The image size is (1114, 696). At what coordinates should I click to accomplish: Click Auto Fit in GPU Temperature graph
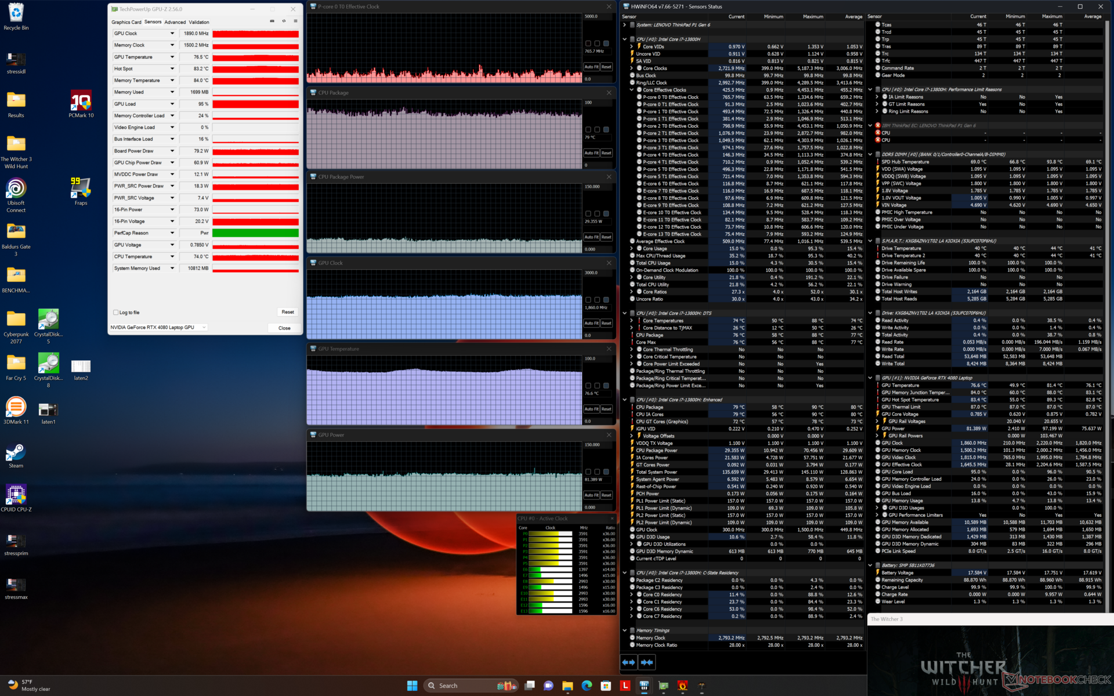click(591, 409)
